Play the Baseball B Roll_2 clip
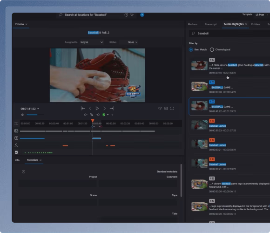The width and height of the screenshot is (270, 233). [97, 109]
